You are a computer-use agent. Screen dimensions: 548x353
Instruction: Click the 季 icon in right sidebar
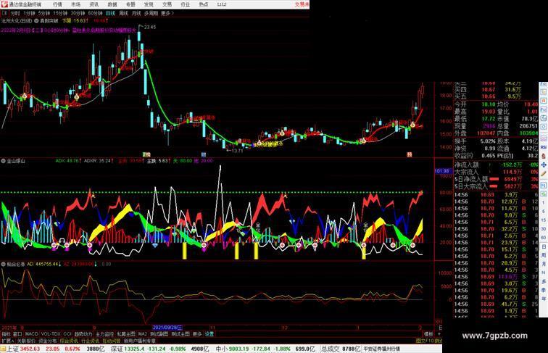[x=544, y=290]
